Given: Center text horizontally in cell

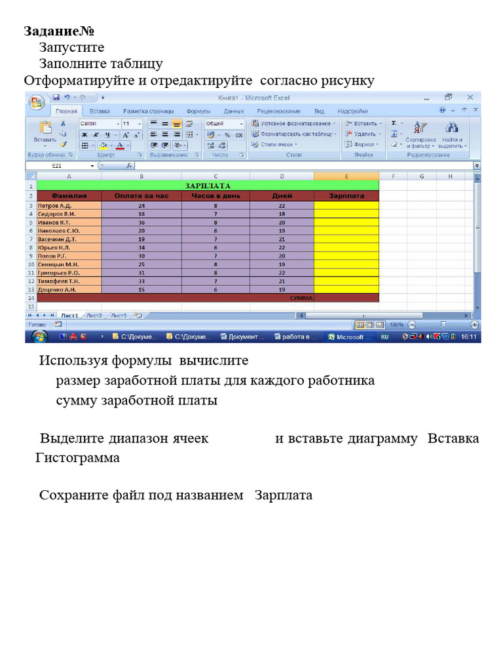Looking at the screenshot, I should (164, 134).
